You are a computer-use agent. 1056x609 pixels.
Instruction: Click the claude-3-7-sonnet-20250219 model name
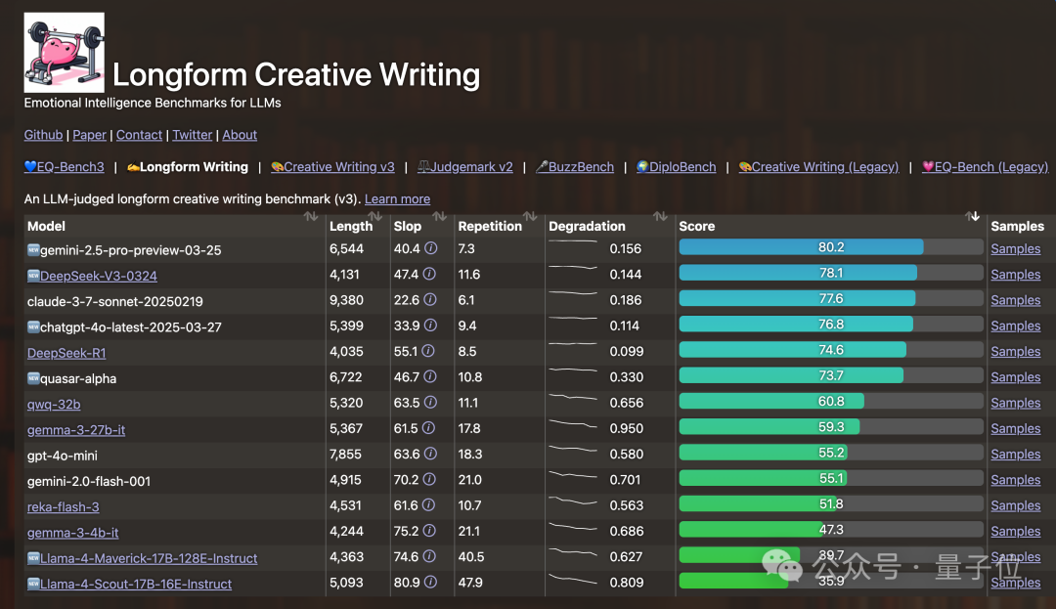click(x=115, y=301)
